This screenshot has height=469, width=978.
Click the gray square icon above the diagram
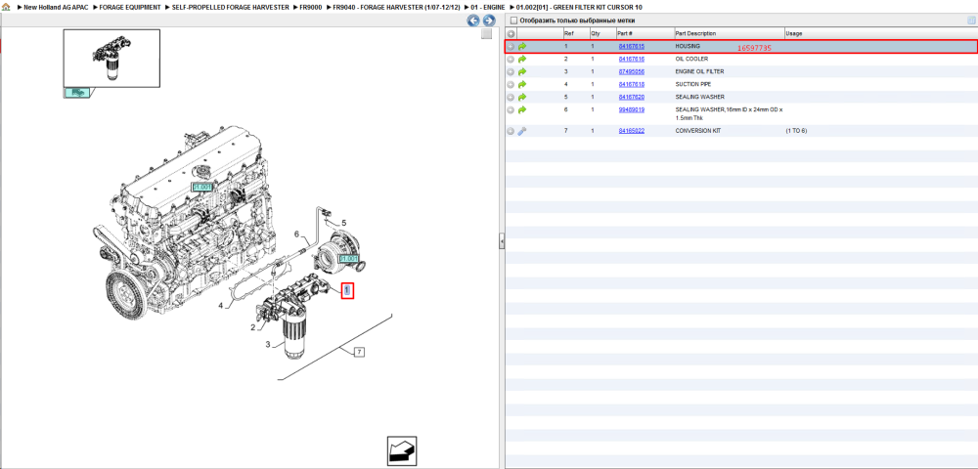point(486,34)
